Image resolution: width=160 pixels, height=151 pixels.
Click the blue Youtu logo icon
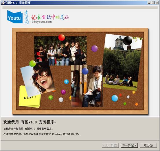click(x=15, y=17)
